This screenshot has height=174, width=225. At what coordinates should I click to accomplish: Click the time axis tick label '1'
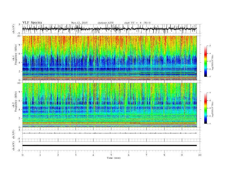(x=40, y=155)
